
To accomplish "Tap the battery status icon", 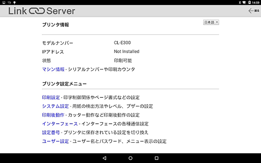I will point(250,2).
